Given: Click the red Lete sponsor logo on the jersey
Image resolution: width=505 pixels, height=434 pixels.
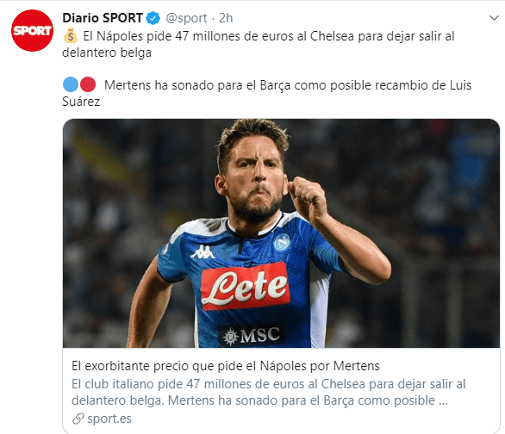Looking at the screenshot, I should [x=245, y=287].
